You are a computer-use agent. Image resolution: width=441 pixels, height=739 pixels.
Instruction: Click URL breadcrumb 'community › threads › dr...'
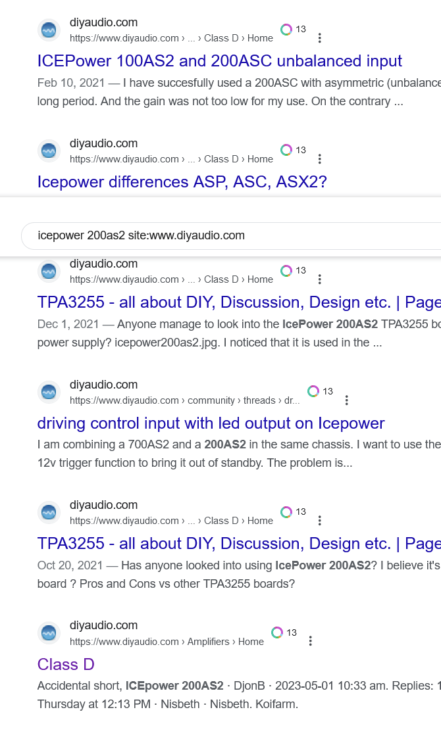point(244,400)
